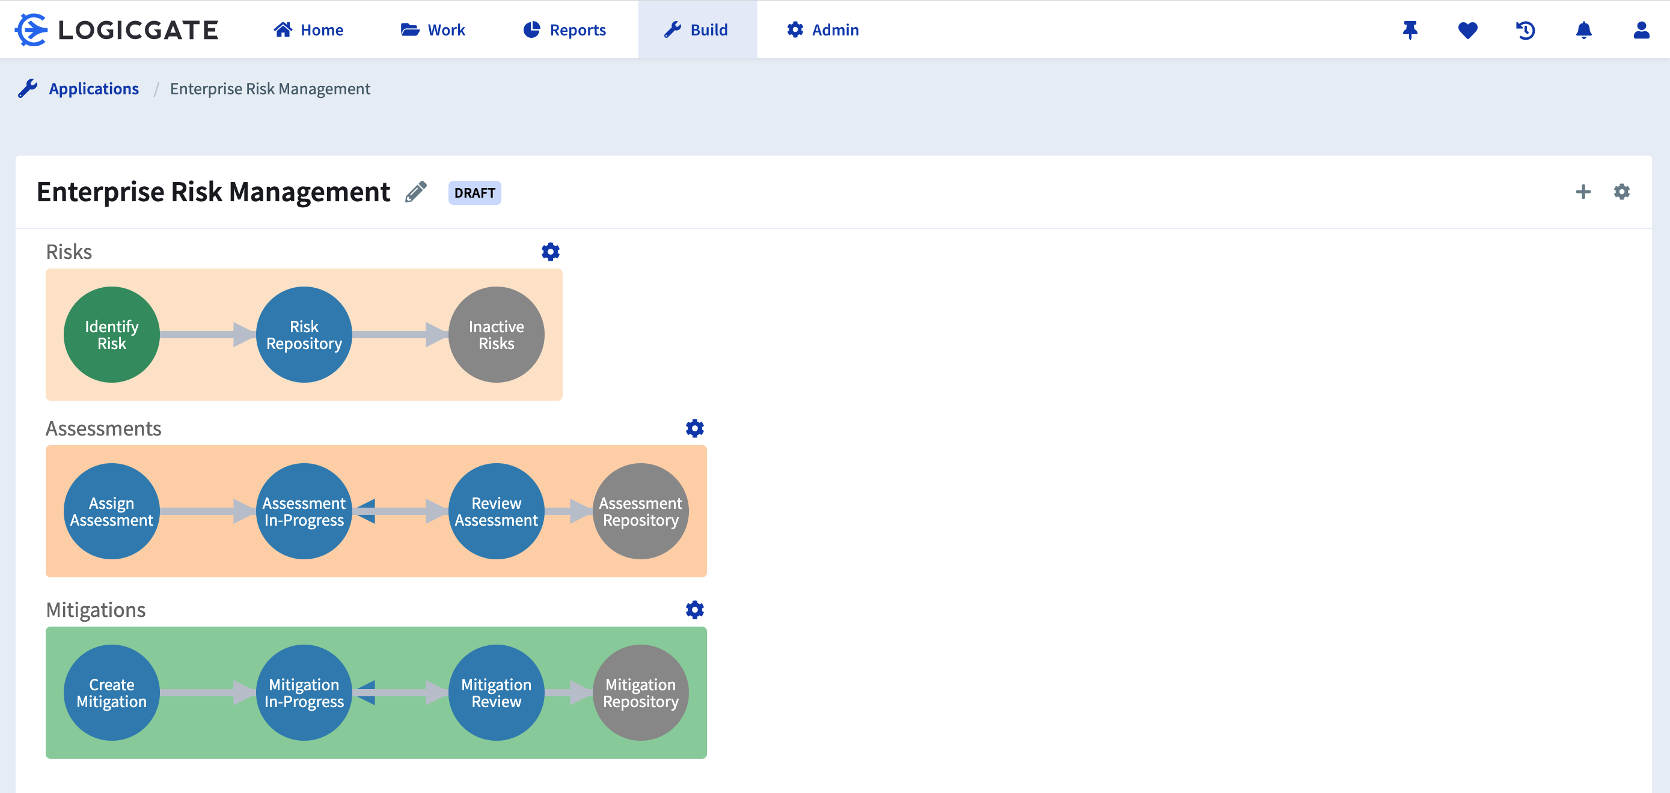Add a new workflow with the plus icon
The image size is (1670, 793).
coord(1583,192)
